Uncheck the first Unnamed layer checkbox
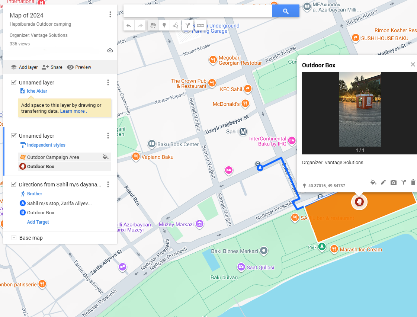The image size is (417, 317). pyautogui.click(x=14, y=82)
